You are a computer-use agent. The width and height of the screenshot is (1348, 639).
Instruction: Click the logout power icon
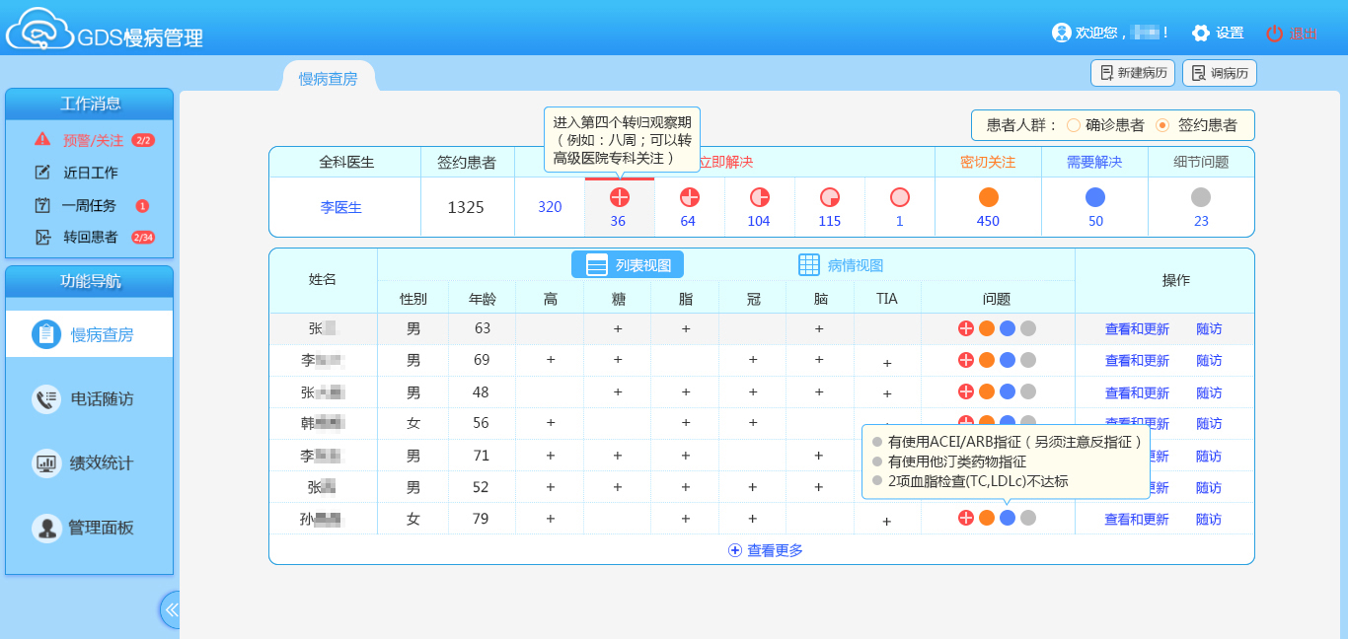pyautogui.click(x=1274, y=33)
